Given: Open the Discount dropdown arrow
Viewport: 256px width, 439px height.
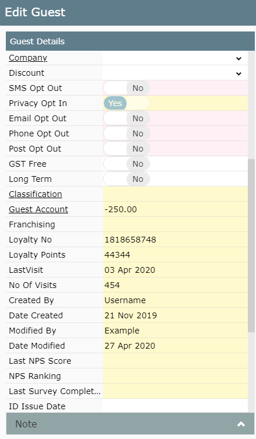Looking at the screenshot, I should 239,73.
